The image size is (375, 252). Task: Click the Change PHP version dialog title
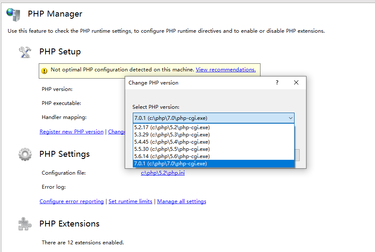[153, 83]
